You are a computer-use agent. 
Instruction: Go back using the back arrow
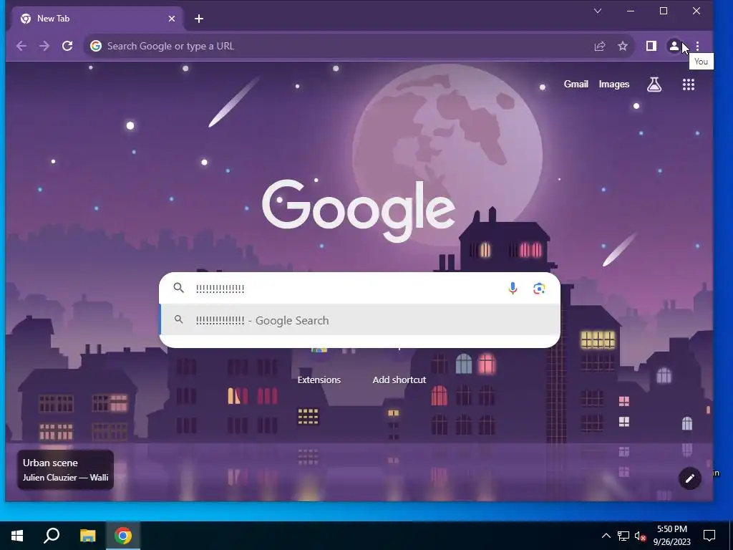click(21, 46)
